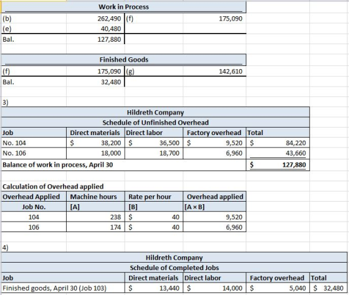
Task: Select the 4) section label
Action: pos(6,248)
